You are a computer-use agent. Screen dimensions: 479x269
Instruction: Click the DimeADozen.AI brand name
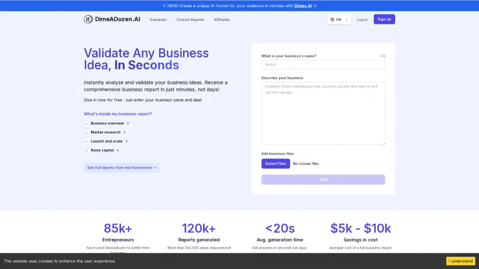tap(117, 19)
